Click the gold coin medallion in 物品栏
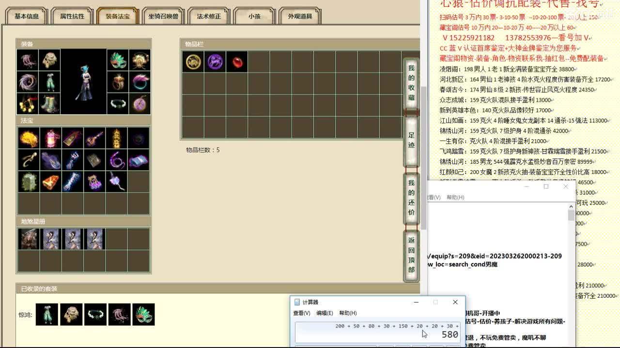Viewport: 620px width, 348px height. coord(193,61)
